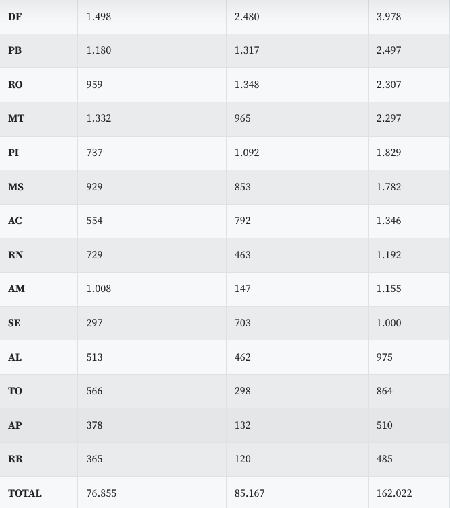
Task: Click the value 792 in AC row
Action: point(243,221)
